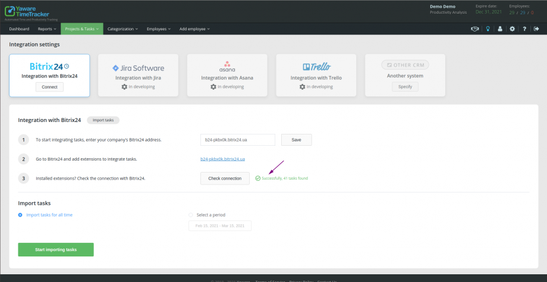
Task: Save the Bitrix24 address
Action: (297, 140)
